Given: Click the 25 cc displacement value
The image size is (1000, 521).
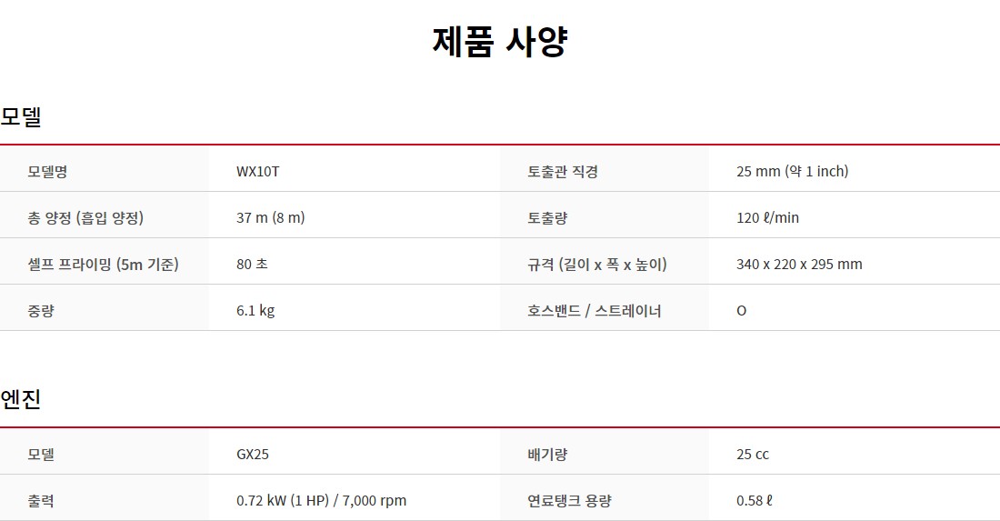Looking at the screenshot, I should (x=753, y=454).
